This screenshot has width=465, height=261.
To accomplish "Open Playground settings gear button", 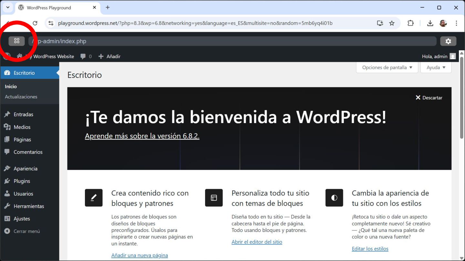I will pyautogui.click(x=448, y=41).
